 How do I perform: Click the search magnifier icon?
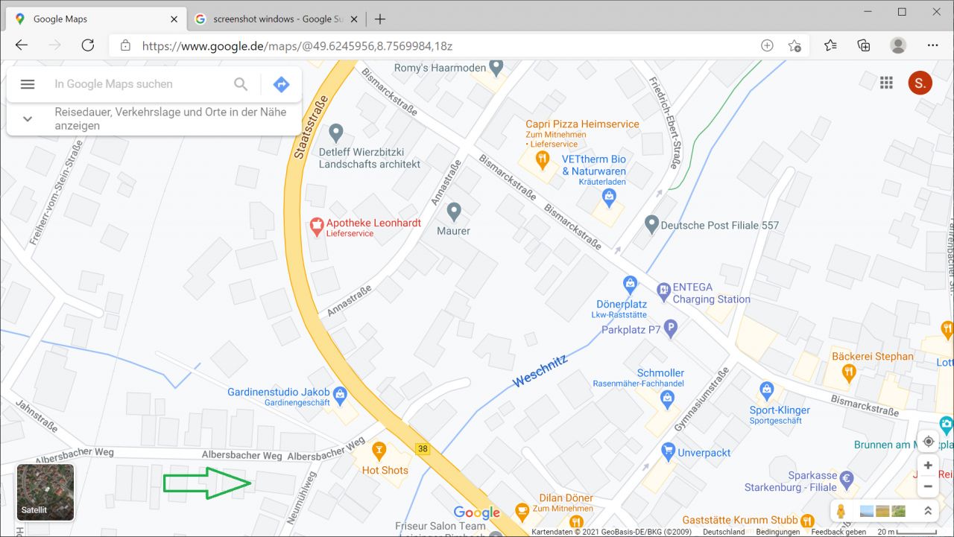241,84
